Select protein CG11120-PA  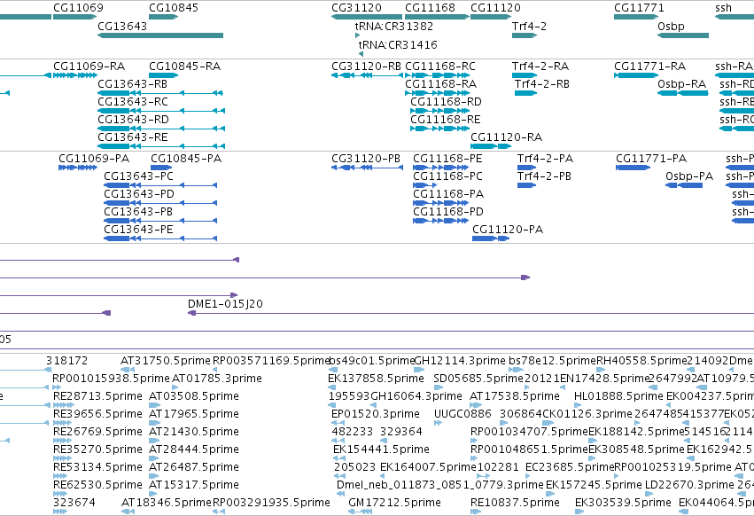tap(508, 230)
